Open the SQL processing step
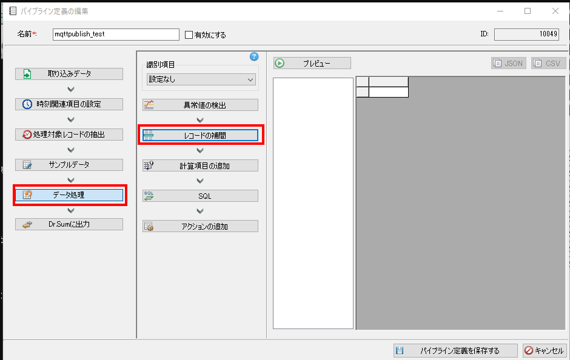Screen dimensions: 570x360 200,196
